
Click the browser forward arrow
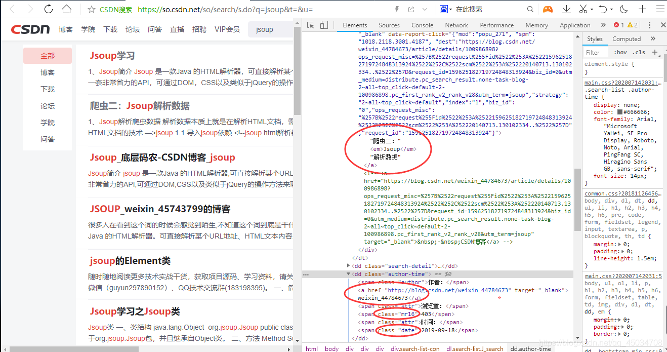(30, 9)
